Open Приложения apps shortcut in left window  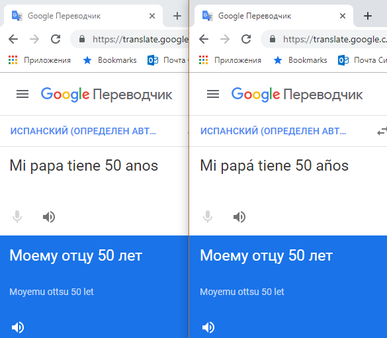[x=40, y=60]
